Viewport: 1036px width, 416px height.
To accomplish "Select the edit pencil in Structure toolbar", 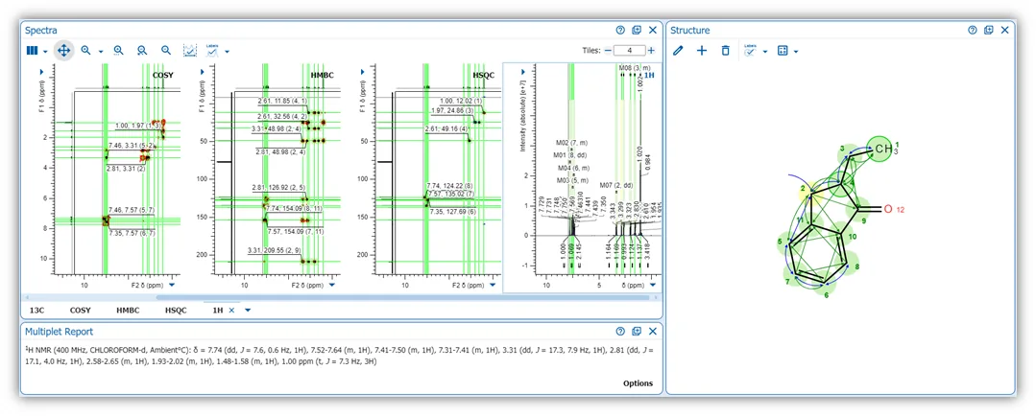I will pos(678,50).
